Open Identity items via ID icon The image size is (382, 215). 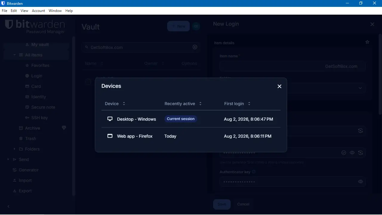pyautogui.click(x=27, y=97)
